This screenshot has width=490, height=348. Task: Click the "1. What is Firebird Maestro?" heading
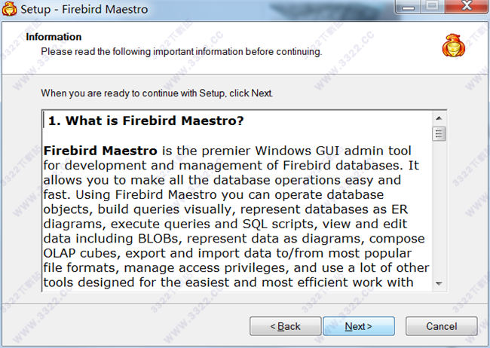point(146,121)
